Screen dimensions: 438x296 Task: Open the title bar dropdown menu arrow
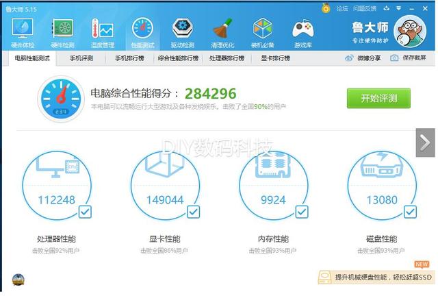398,8
